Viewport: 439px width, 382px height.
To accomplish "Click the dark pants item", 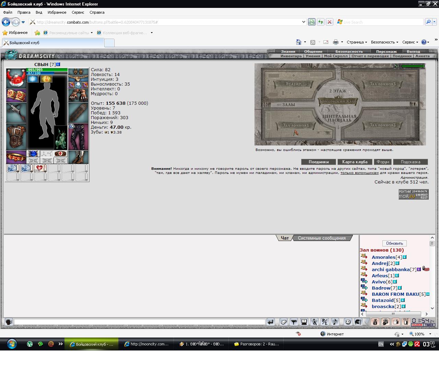I will point(78,137).
